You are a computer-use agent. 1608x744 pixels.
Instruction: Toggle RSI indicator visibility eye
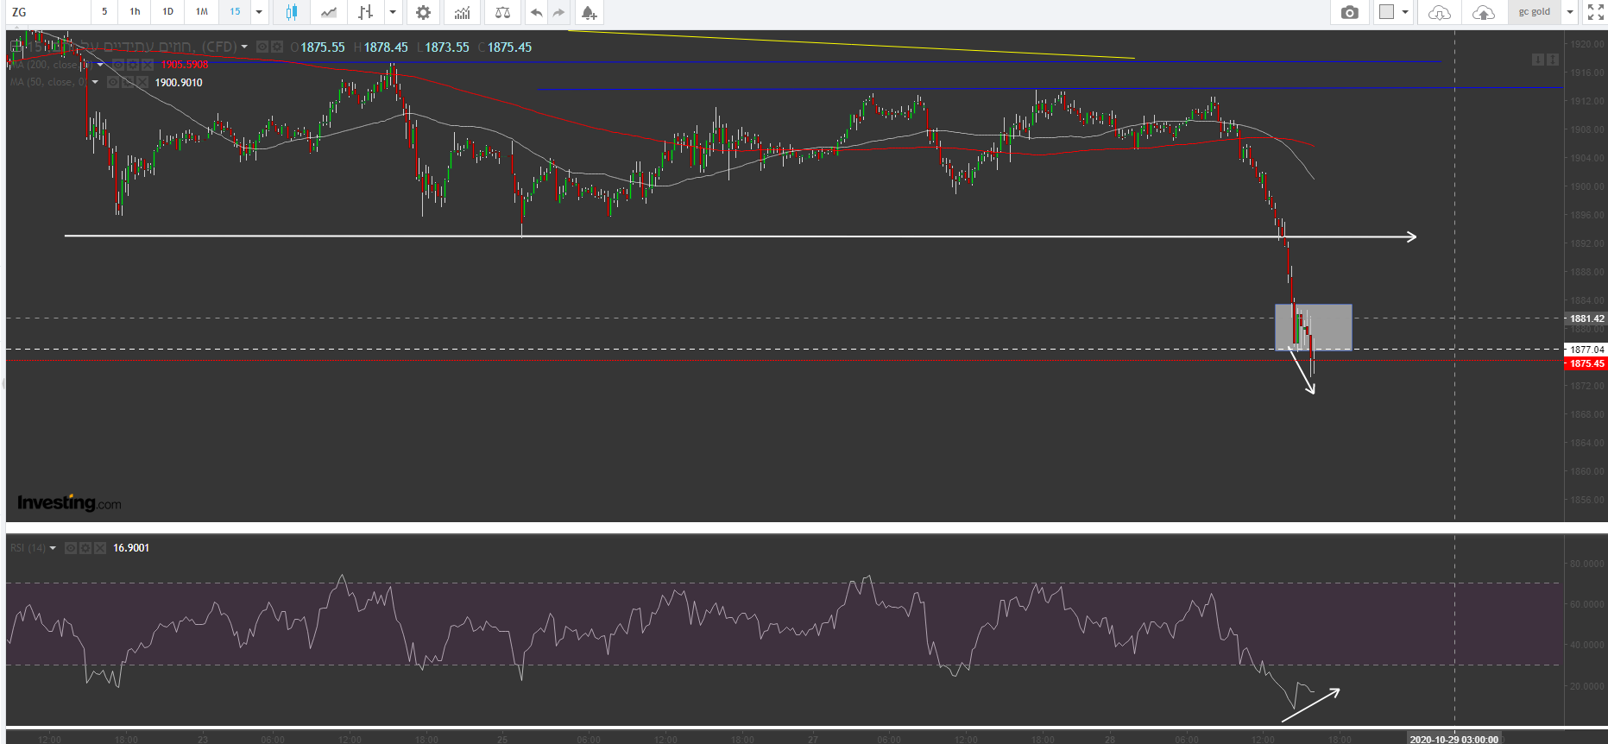(71, 548)
